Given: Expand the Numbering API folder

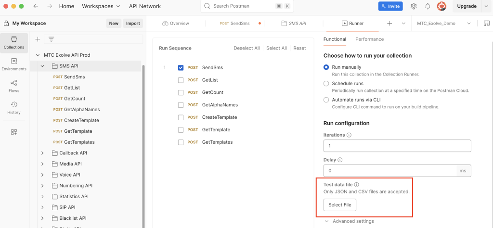Looking at the screenshot, I should tap(42, 186).
